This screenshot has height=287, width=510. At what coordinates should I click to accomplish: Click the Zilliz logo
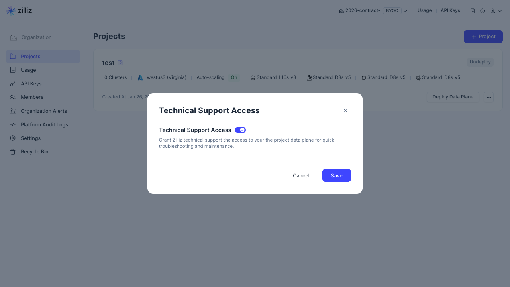(19, 11)
